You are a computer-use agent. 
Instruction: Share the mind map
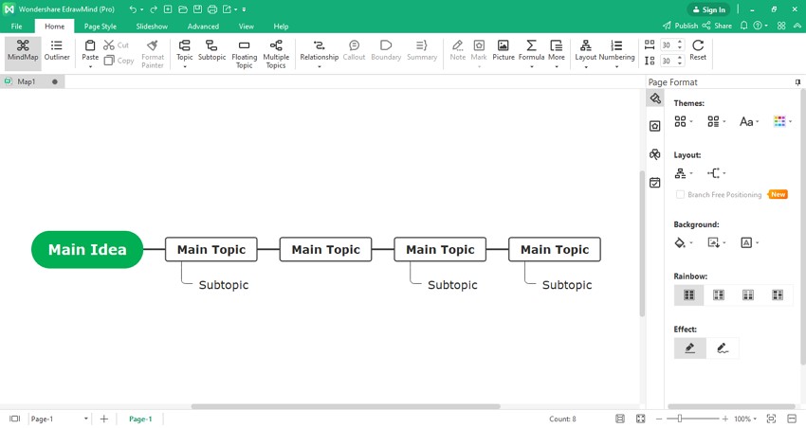[717, 26]
